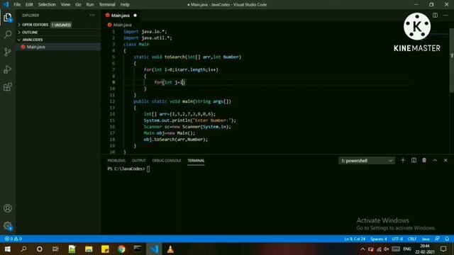
Task: Open VLC media player from taskbar
Action: tap(170, 249)
